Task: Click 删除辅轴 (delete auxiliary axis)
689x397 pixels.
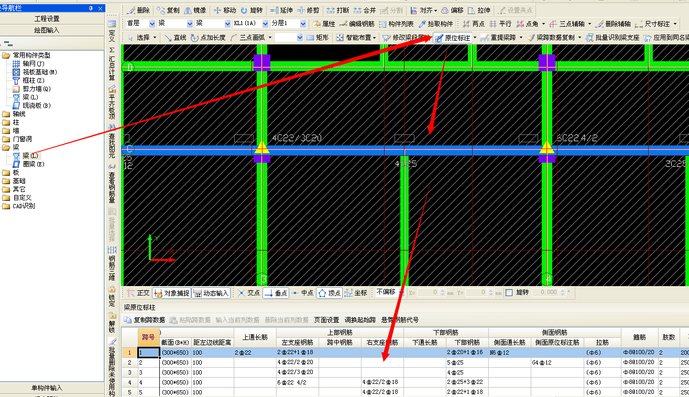Action: coord(613,24)
